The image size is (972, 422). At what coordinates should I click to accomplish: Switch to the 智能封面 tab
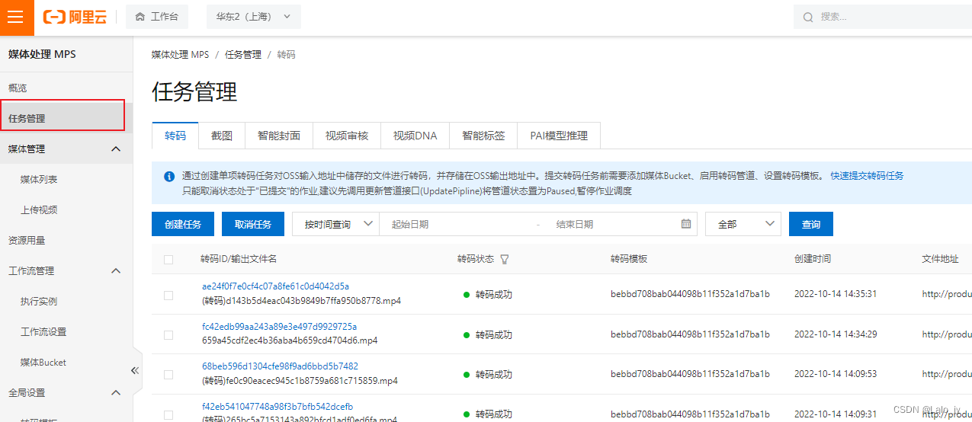279,136
